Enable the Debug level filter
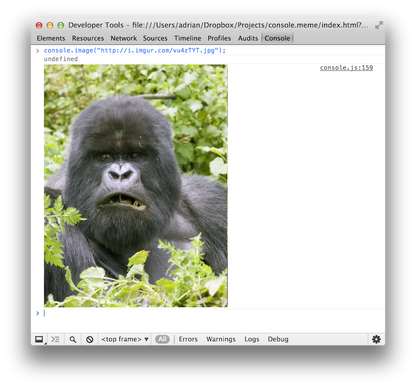 pyautogui.click(x=278, y=339)
